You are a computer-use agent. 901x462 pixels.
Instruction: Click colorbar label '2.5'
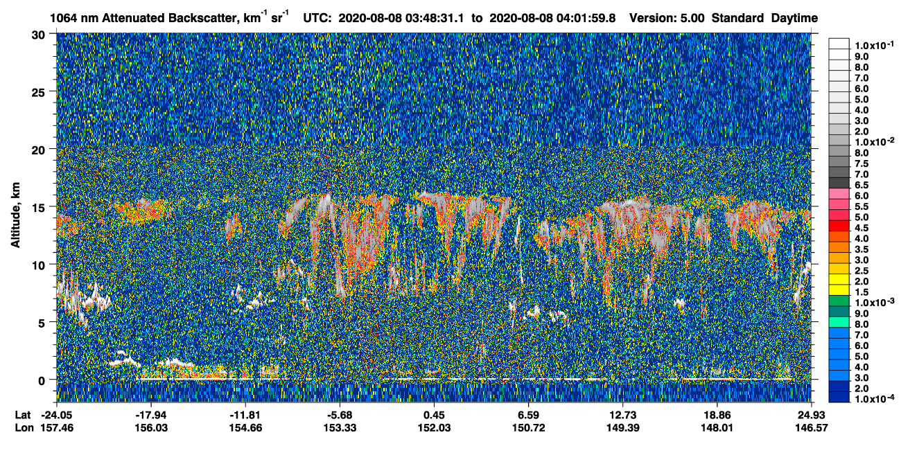pyautogui.click(x=861, y=271)
